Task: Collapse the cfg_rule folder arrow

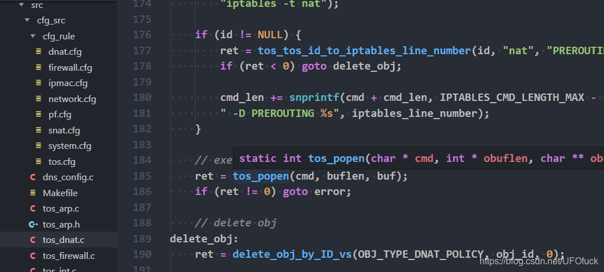Action: [x=33, y=36]
